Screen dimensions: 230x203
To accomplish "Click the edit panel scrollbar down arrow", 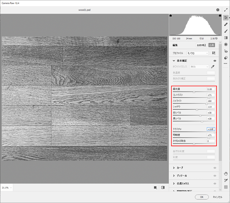I will 220,190.
